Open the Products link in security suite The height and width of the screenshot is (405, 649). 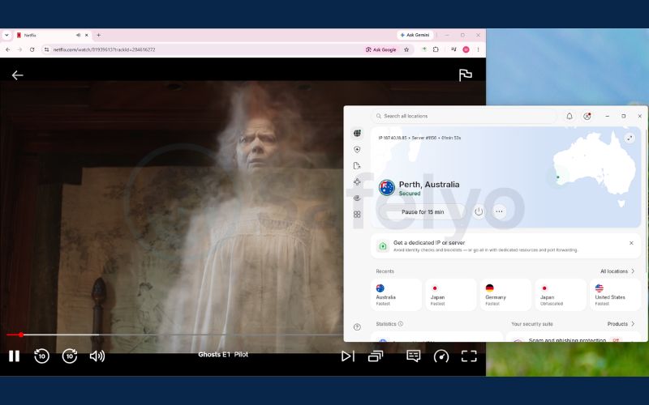coord(621,324)
